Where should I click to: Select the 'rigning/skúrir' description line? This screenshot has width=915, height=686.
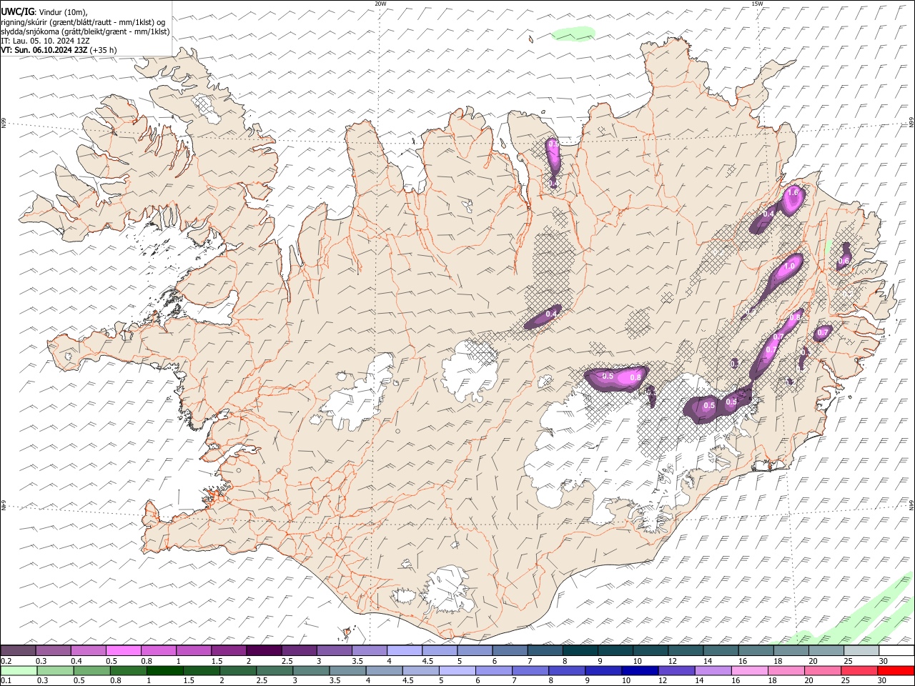(83, 21)
